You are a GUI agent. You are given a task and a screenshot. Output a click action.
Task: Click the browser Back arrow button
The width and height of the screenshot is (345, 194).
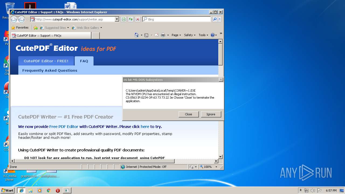pos(14,19)
